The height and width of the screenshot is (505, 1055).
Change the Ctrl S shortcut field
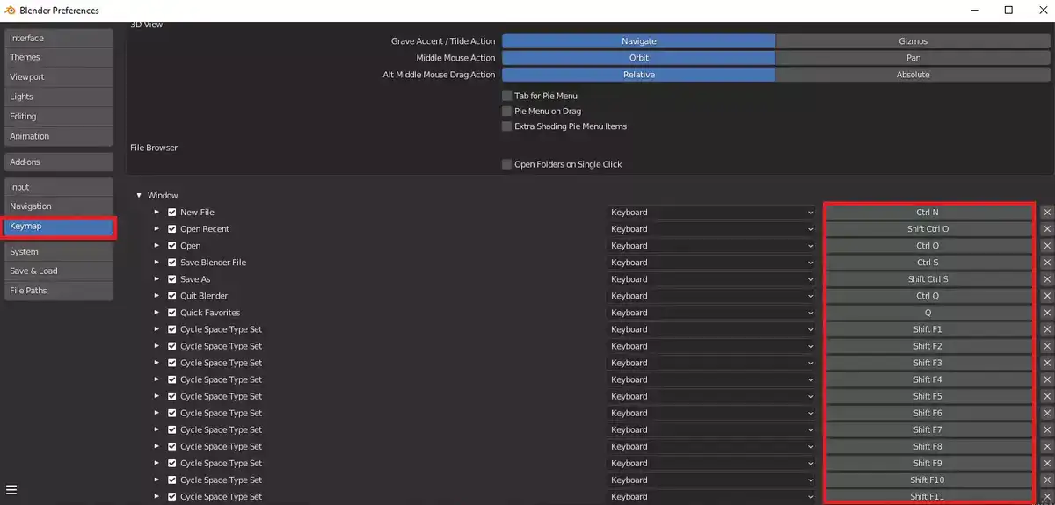click(x=928, y=263)
